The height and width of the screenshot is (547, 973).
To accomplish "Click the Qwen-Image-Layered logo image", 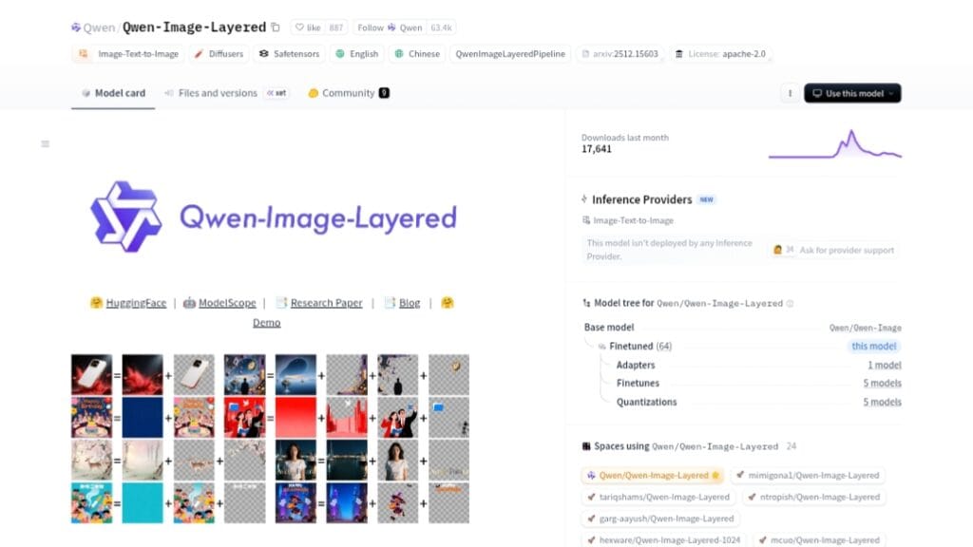I will coord(273,217).
